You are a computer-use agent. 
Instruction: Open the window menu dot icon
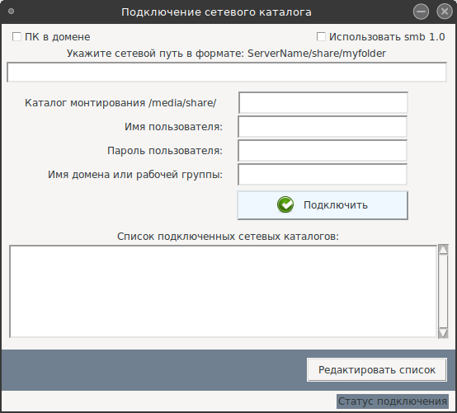tap(11, 12)
